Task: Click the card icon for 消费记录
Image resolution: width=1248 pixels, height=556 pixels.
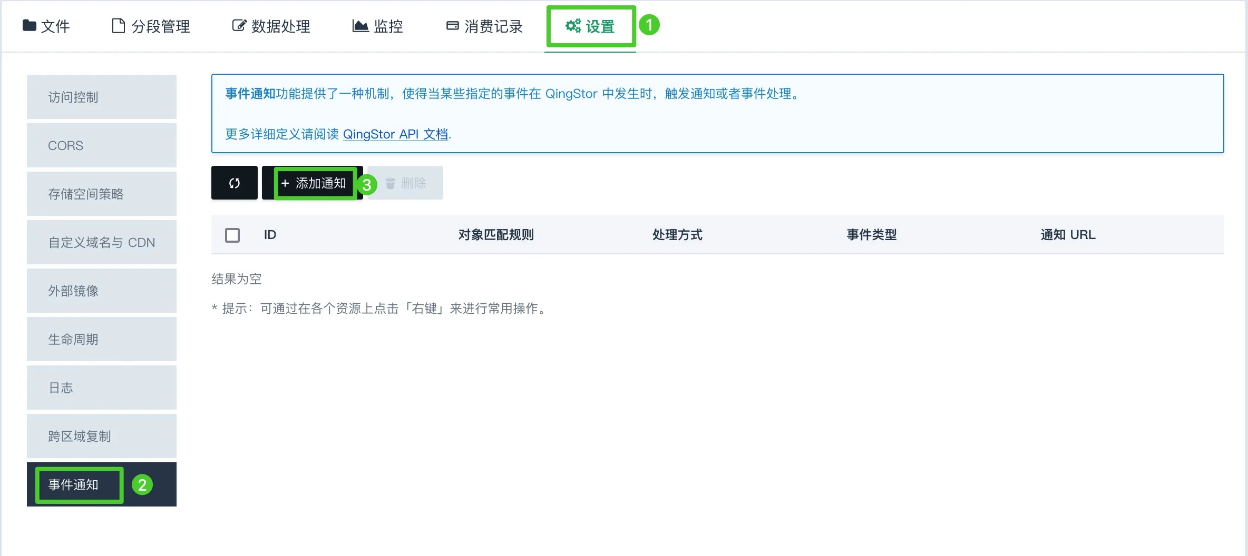Action: (x=452, y=25)
